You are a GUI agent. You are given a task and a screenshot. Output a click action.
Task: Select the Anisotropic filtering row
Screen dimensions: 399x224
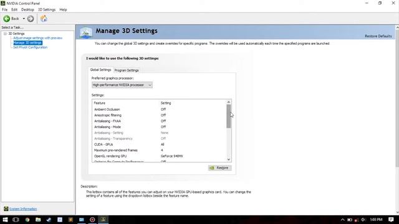pyautogui.click(x=160, y=115)
